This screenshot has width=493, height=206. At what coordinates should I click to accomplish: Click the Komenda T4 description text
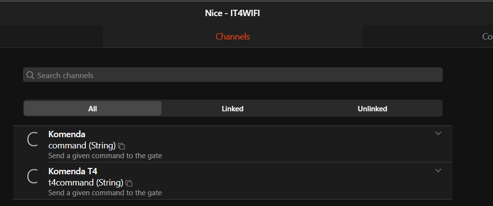[x=105, y=193]
